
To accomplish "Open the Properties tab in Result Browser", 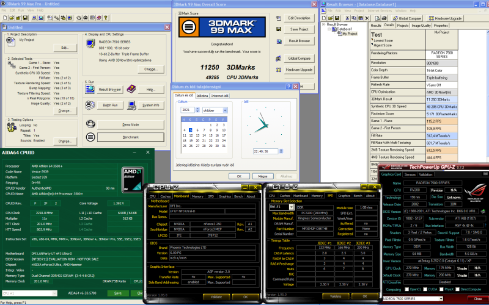I will click(x=441, y=26).
